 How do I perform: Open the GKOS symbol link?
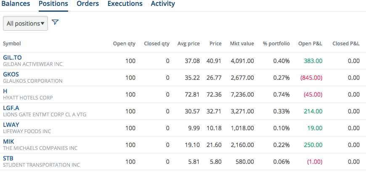[x=11, y=74]
